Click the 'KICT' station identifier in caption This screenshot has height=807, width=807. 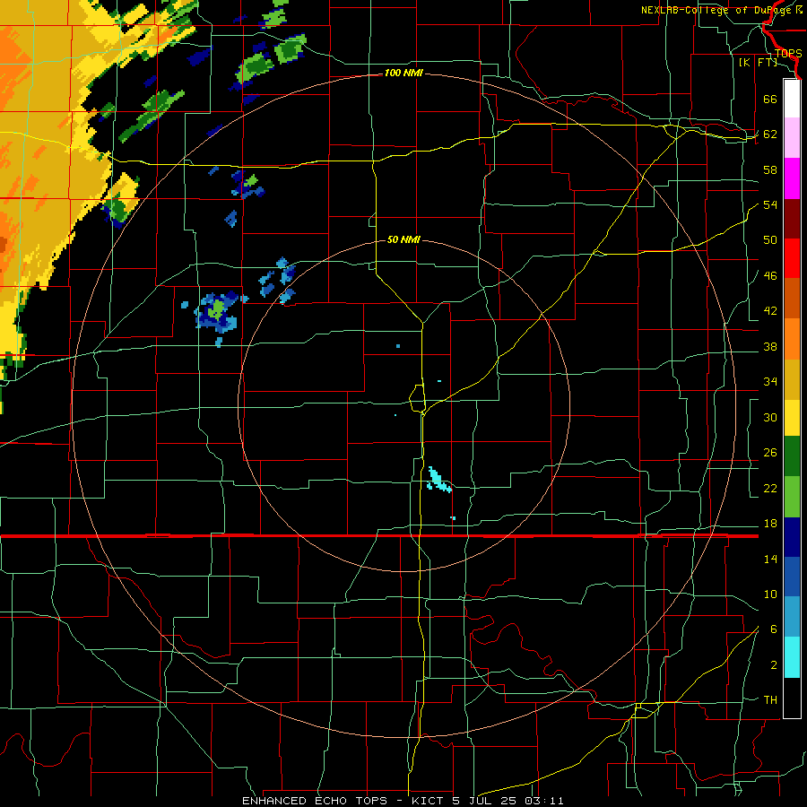[427, 801]
